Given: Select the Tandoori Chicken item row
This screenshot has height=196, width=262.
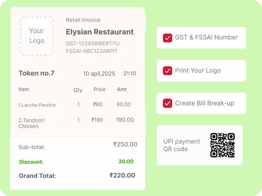Looking at the screenshot, I should pos(76,123).
